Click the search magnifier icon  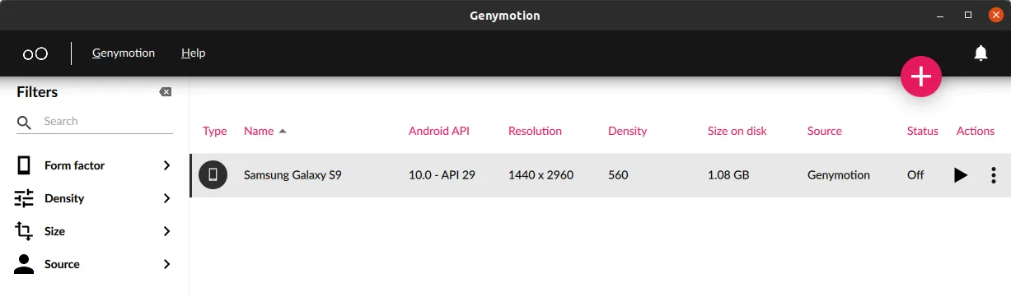[25, 123]
